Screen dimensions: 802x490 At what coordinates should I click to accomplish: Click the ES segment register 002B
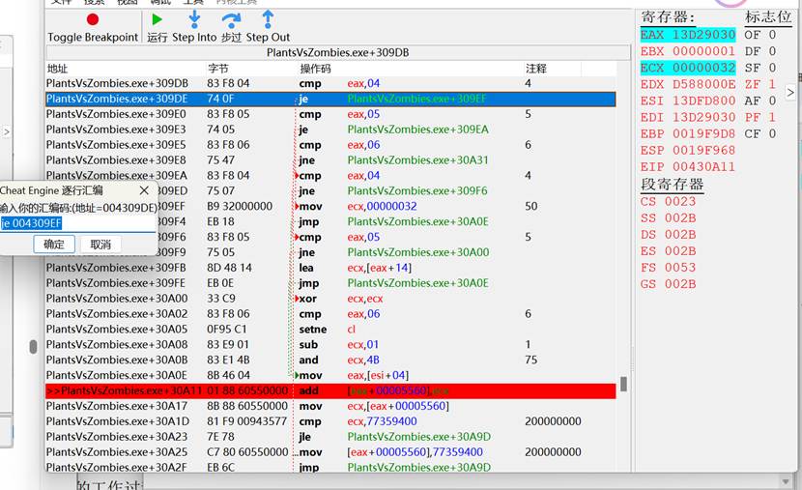click(x=668, y=251)
